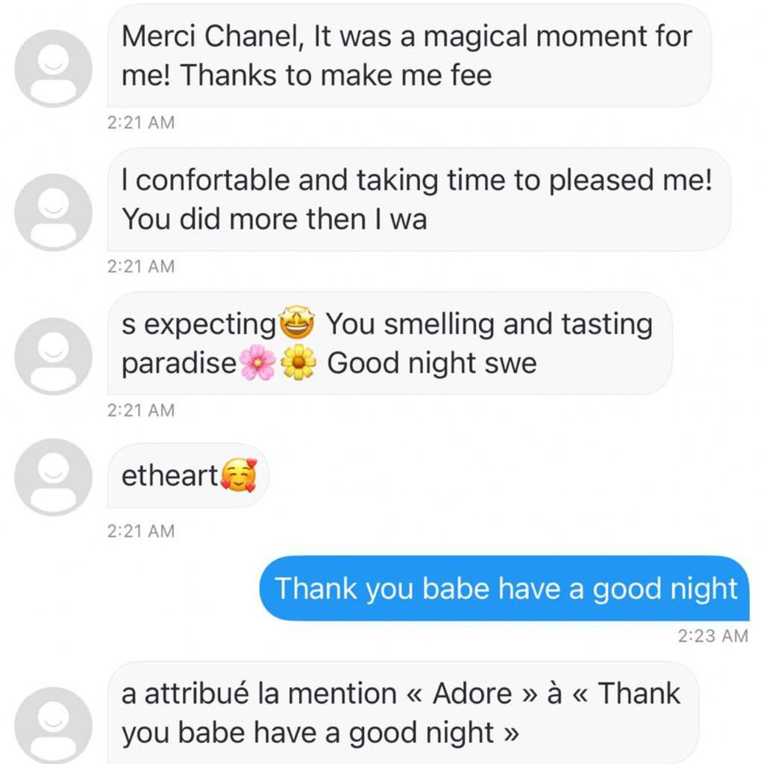Open the "Adore" mention notification text
Image resolution: width=764 pixels, height=764 pixels.
403,711
